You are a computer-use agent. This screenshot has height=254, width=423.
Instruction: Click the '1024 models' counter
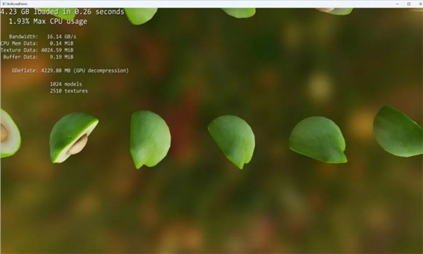click(x=66, y=84)
